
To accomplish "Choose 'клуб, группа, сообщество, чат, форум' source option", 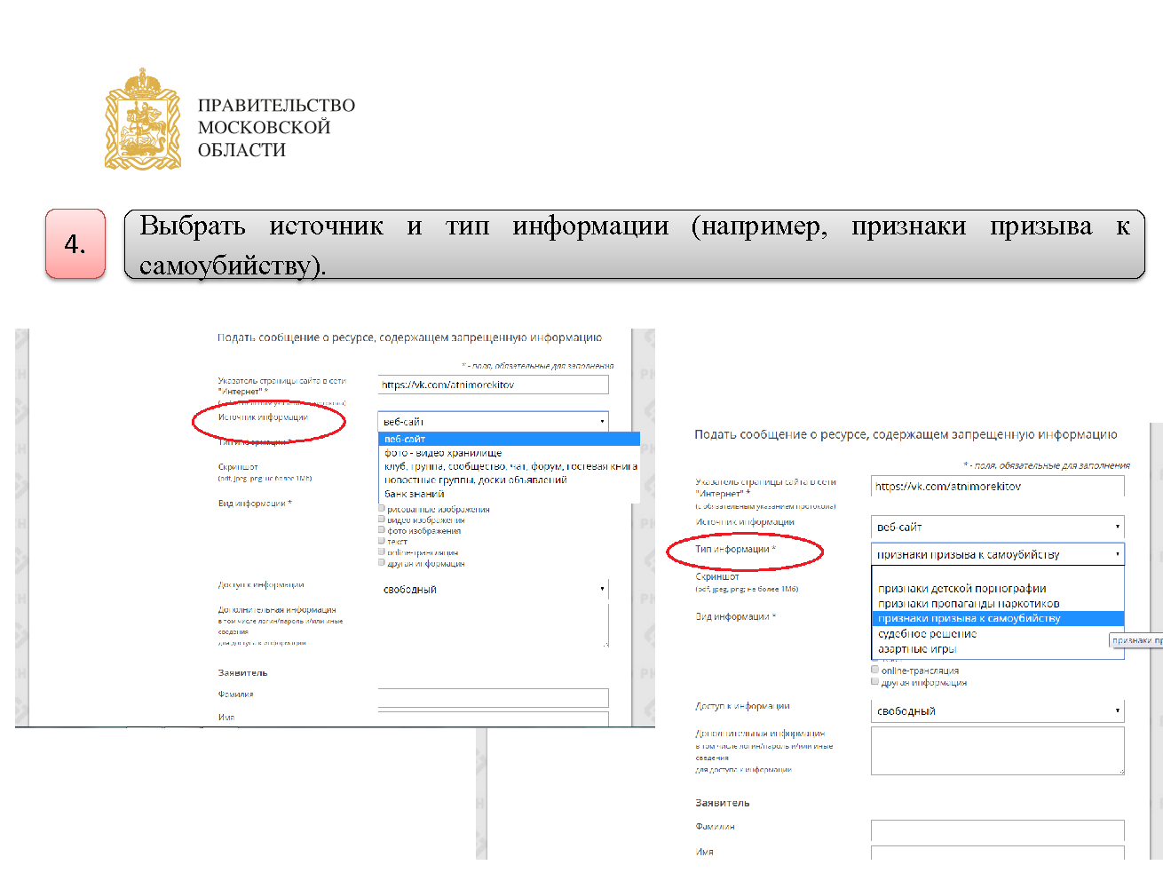I will click(x=510, y=466).
